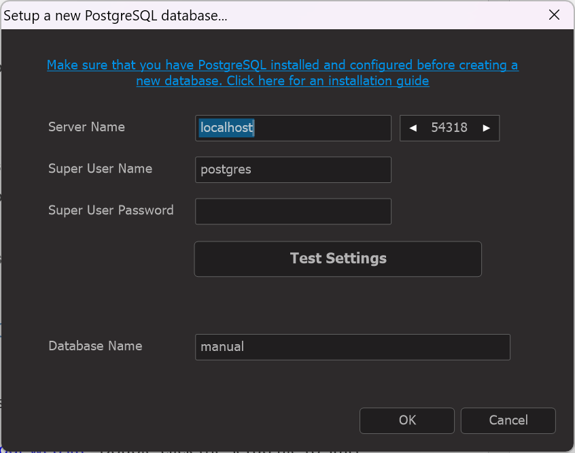Click the Database Name field containing manual
Screen dimensions: 575x453
coord(352,347)
